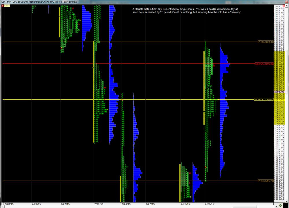Click the 7/29/15 date label
Screen dimensions: 289x208
[210, 204]
